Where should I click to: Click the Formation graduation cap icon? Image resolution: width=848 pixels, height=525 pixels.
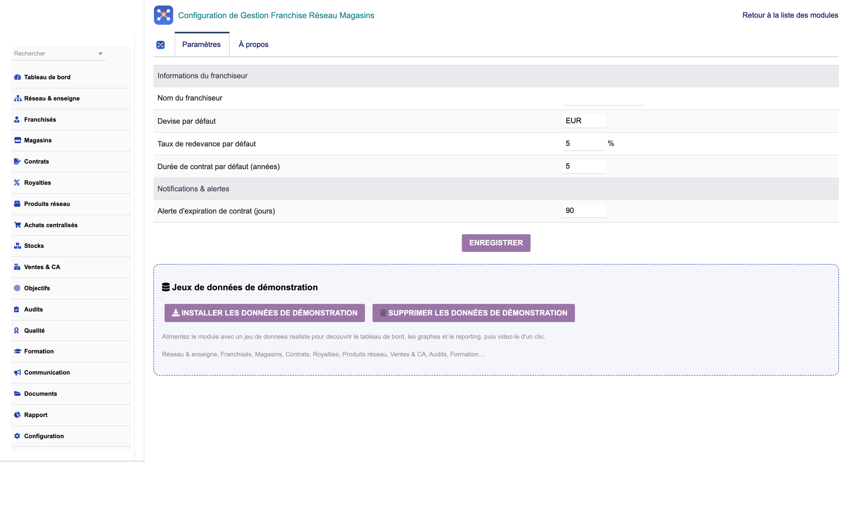point(17,351)
